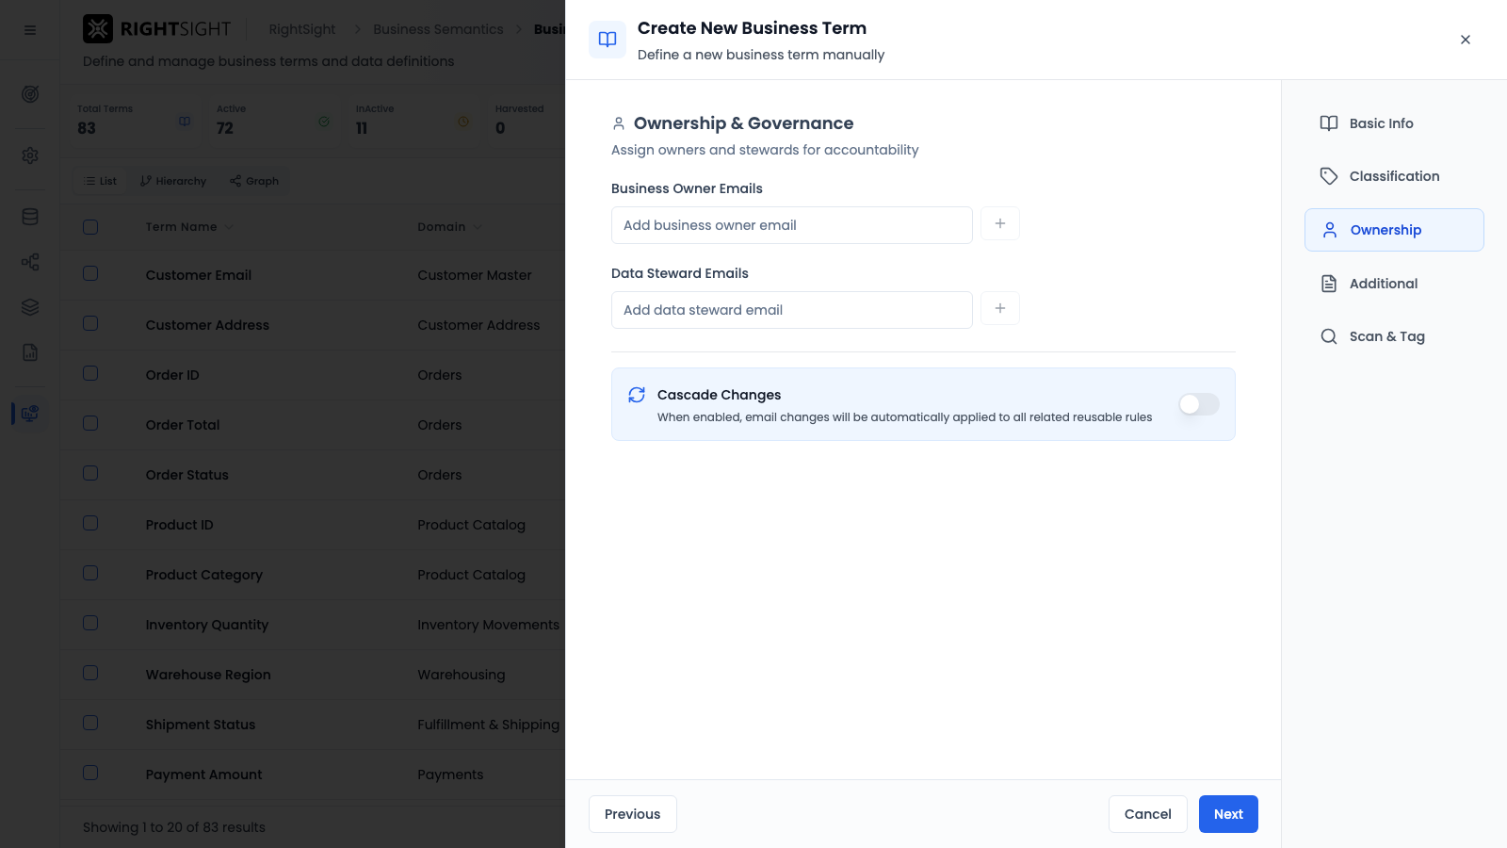Close the Create New Business Term panel
The image size is (1507, 848).
[x=1466, y=40]
